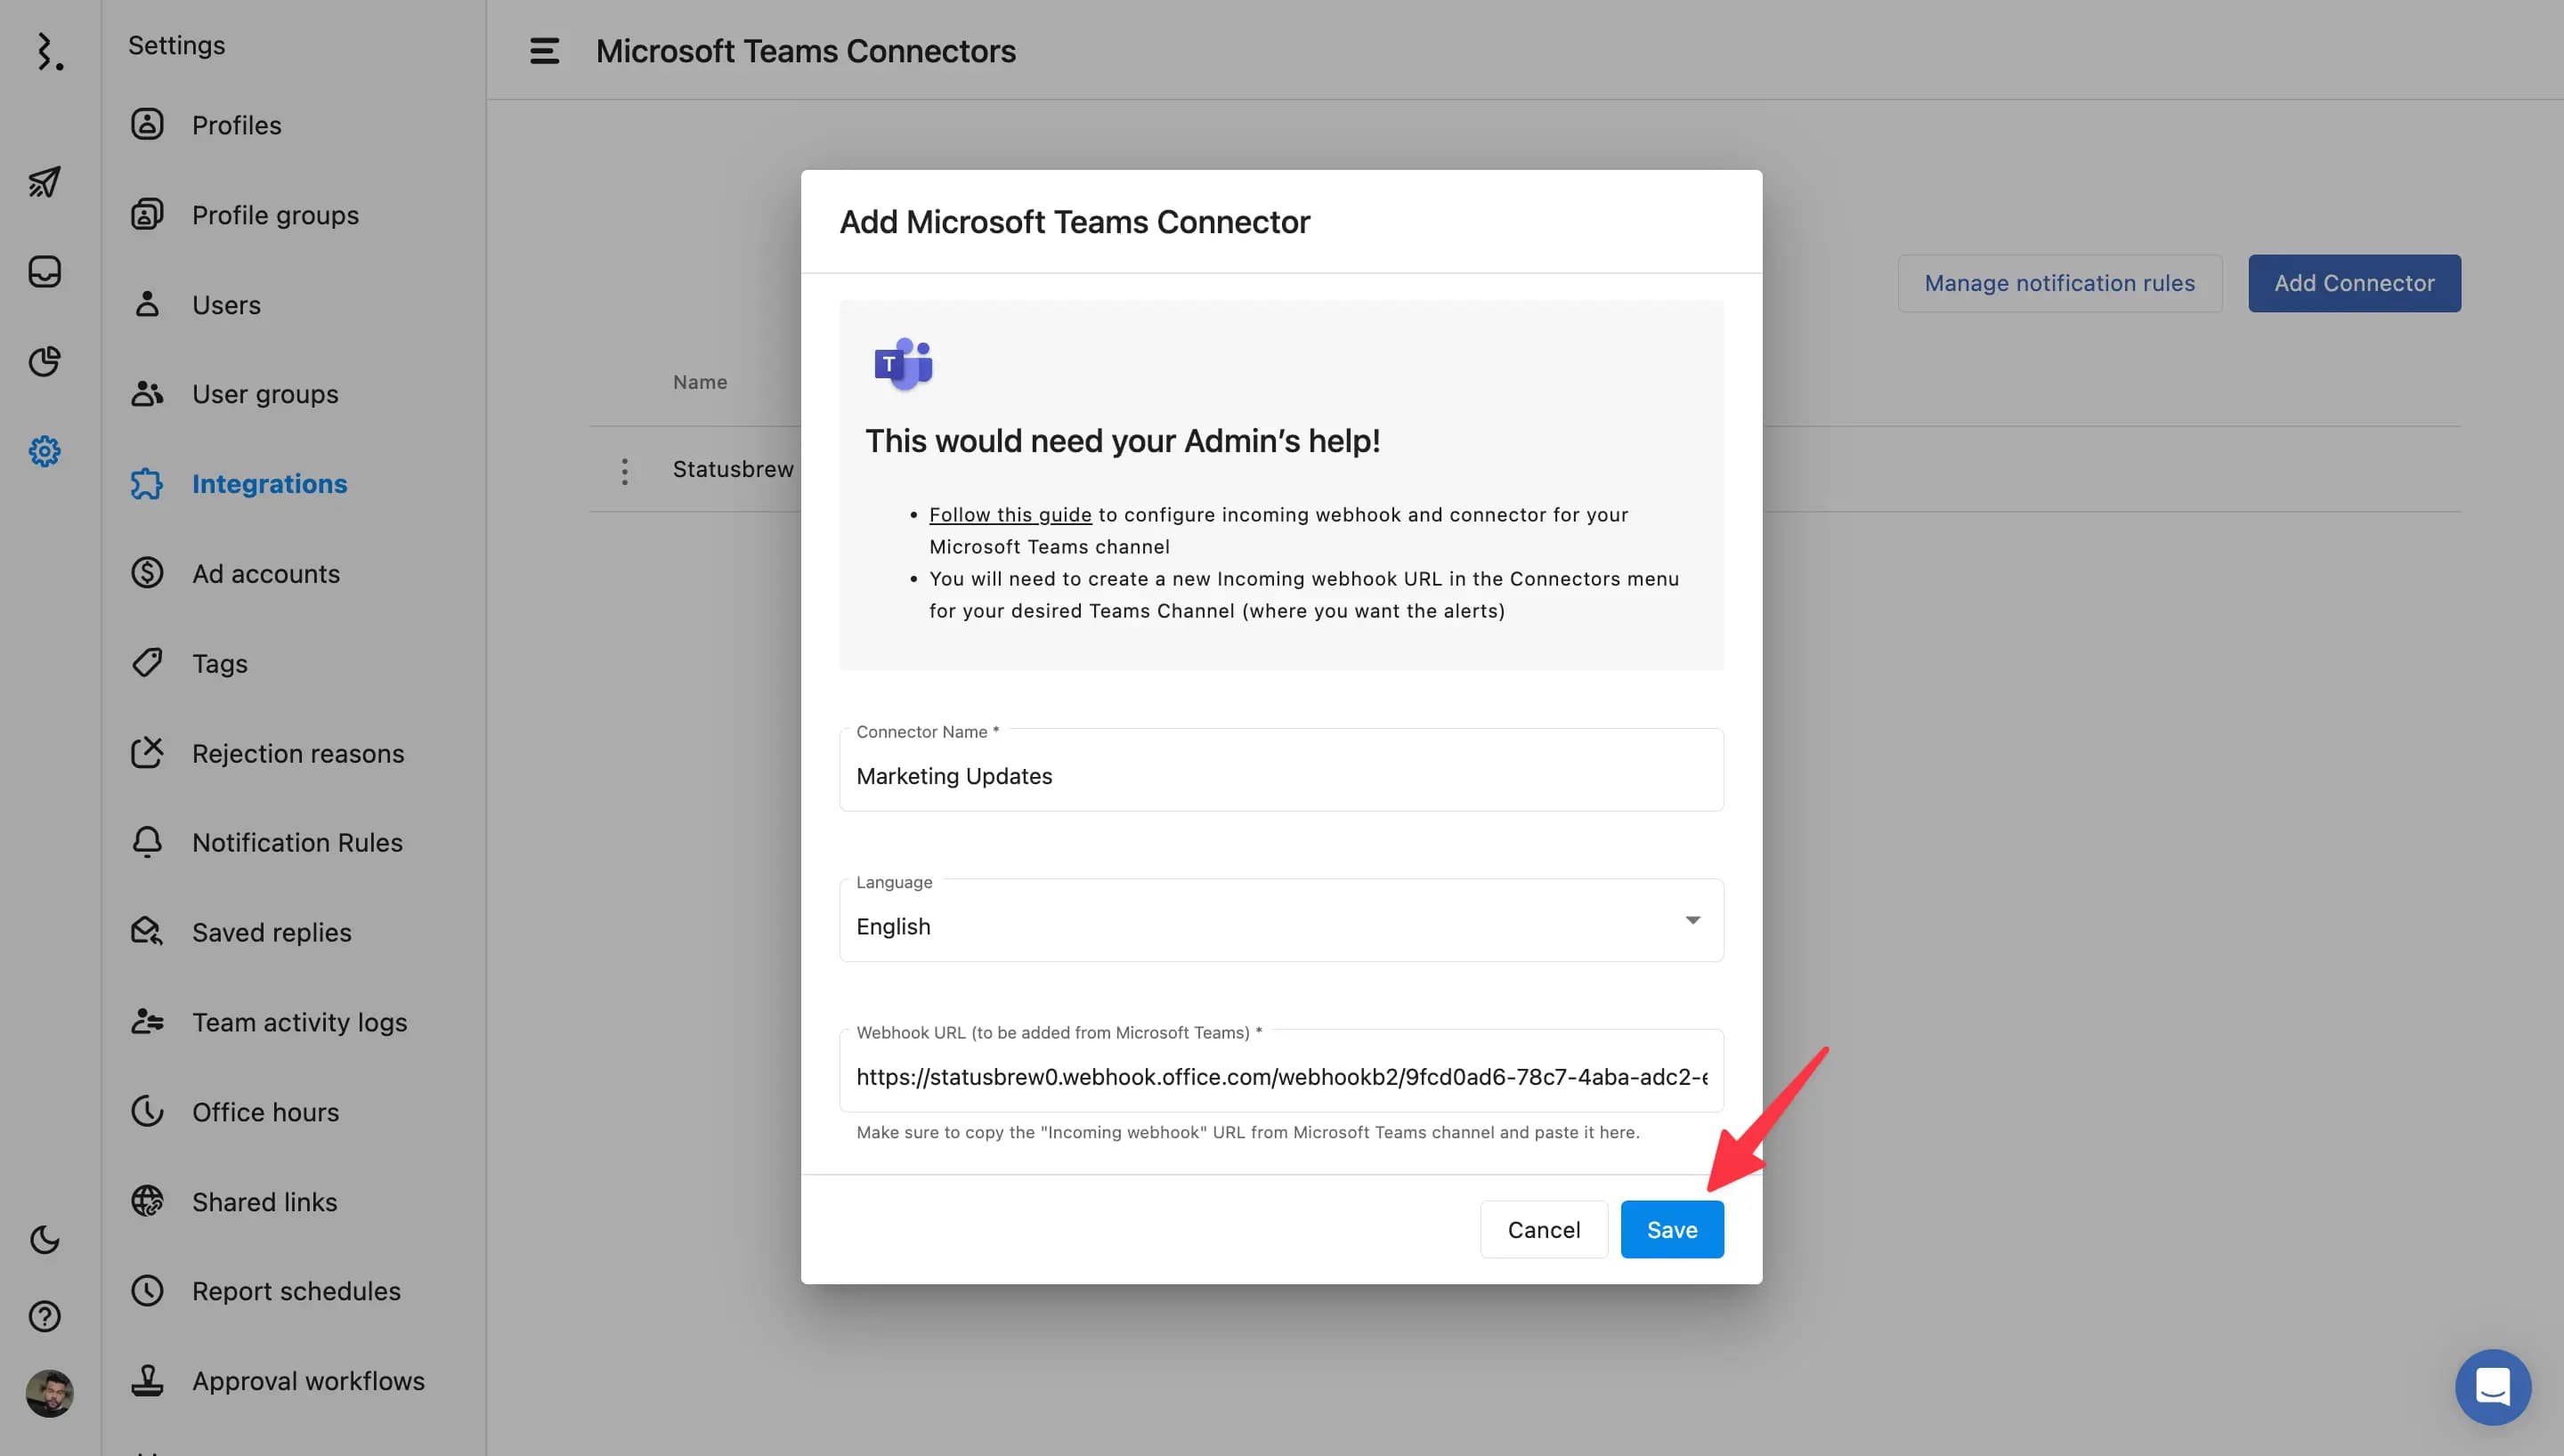This screenshot has width=2564, height=1456.
Task: Toggle dark mode moon icon
Action: click(x=44, y=1240)
